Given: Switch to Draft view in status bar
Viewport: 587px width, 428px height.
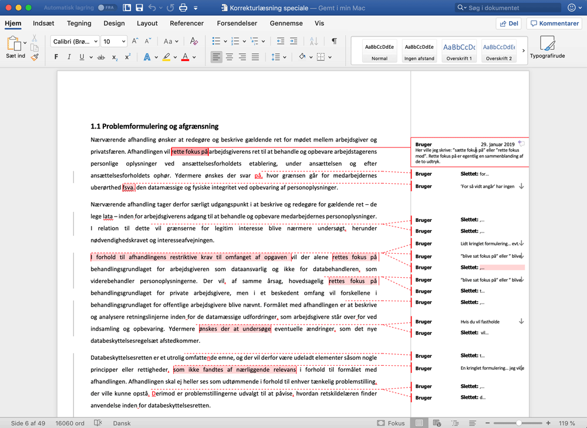Looking at the screenshot, I should [473, 423].
